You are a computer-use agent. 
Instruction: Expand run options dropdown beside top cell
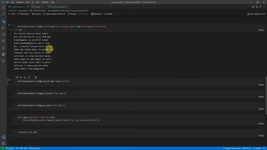pos(12,25)
